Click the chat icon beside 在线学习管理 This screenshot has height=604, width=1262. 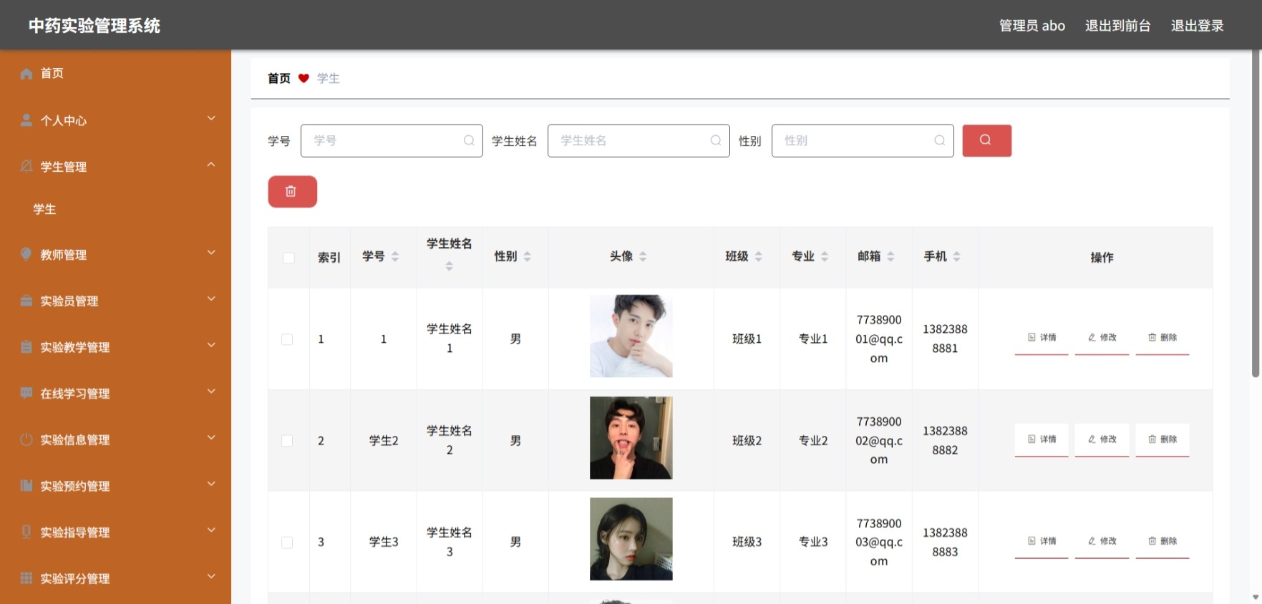click(x=26, y=393)
